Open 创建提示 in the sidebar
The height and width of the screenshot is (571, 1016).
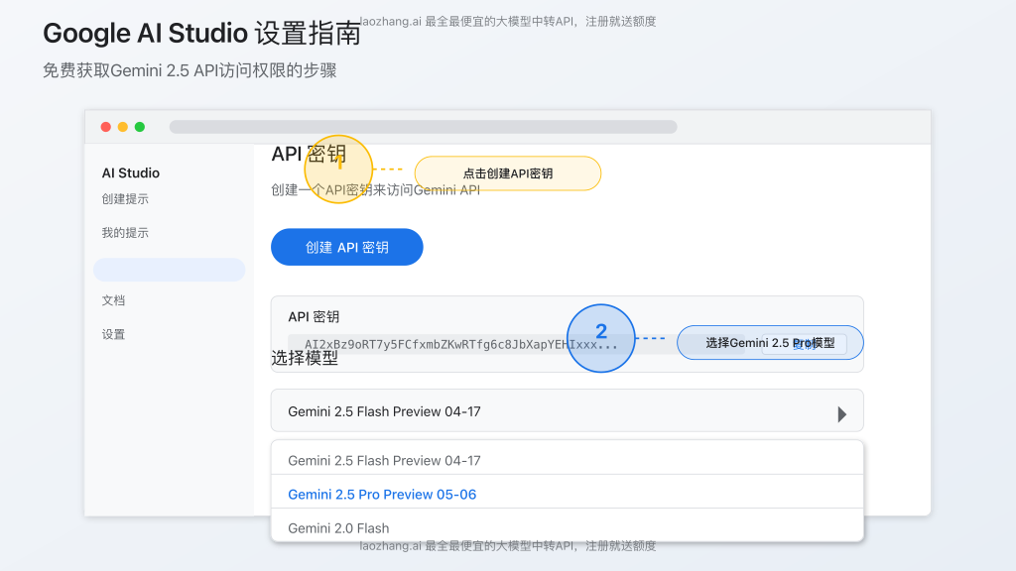click(x=125, y=198)
